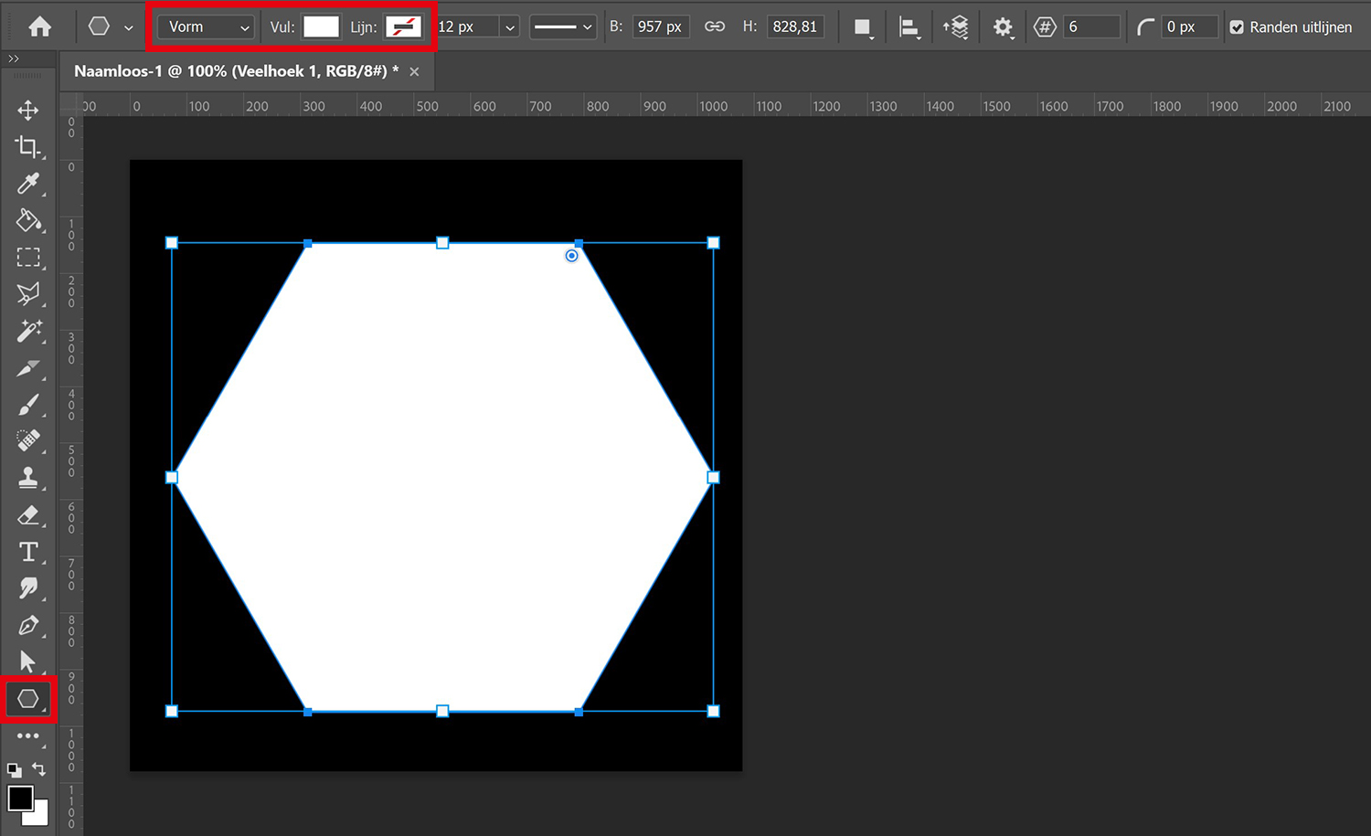Click the polygon sides count icon

1045,26
